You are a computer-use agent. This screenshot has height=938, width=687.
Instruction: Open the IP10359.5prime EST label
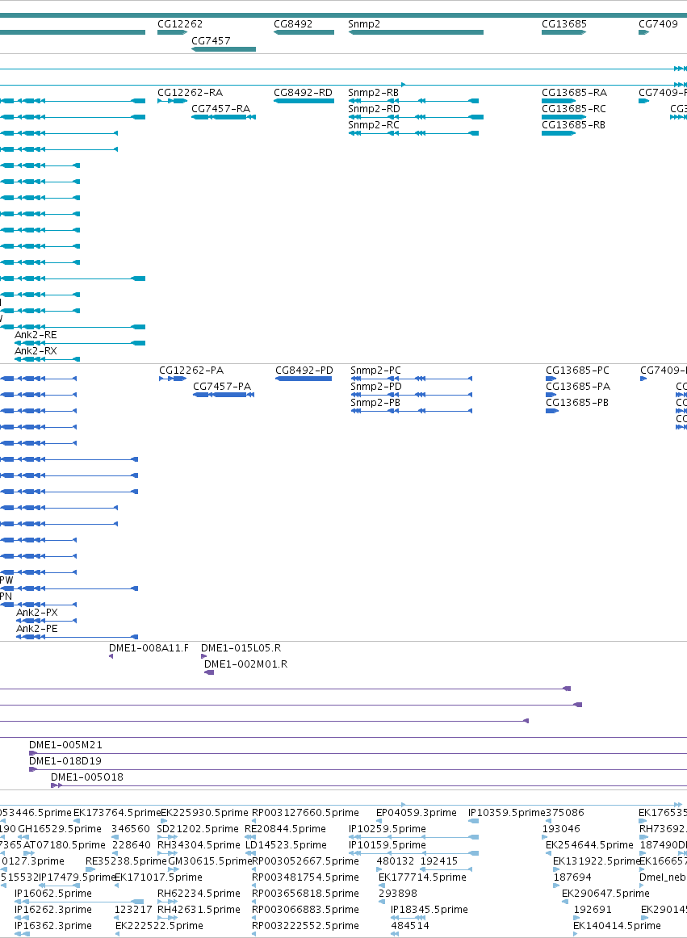pyautogui.click(x=506, y=813)
